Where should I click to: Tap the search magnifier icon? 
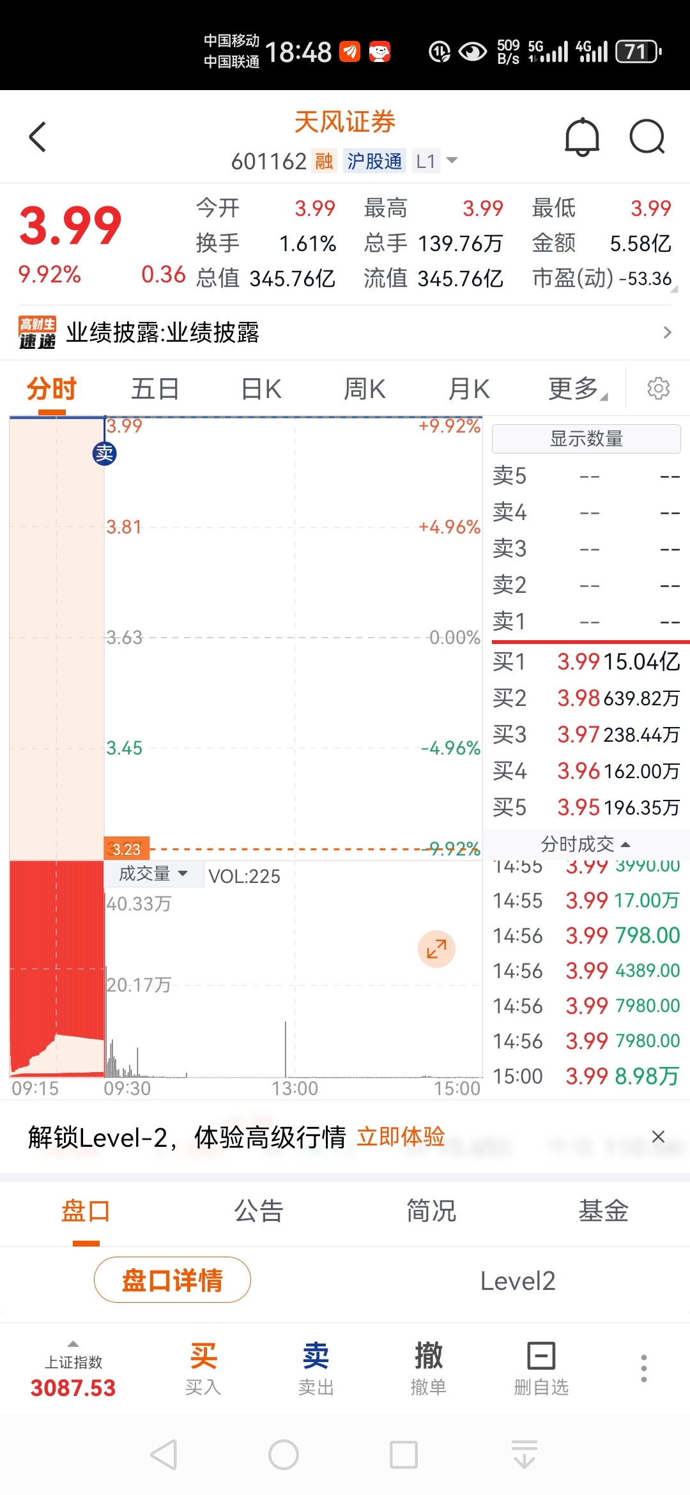point(647,137)
